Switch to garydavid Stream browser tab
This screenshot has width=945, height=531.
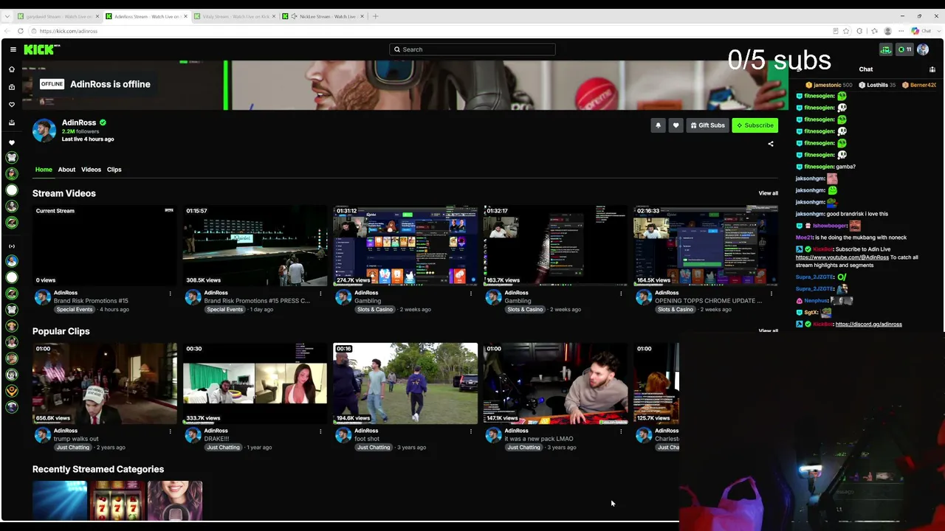click(x=59, y=16)
